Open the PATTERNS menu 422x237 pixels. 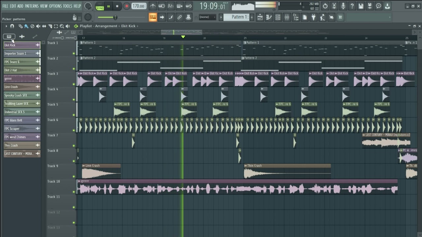click(x=32, y=6)
